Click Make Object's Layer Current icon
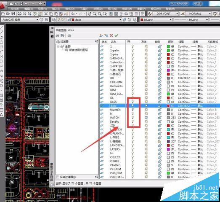The width and height of the screenshot is (220, 202). [x=125, y=20]
